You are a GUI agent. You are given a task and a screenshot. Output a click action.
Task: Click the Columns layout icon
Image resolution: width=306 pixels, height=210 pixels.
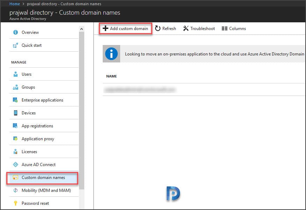[x=224, y=29]
